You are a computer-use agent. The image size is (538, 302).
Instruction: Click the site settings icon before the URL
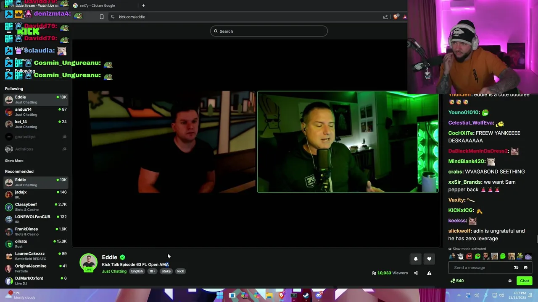click(112, 17)
